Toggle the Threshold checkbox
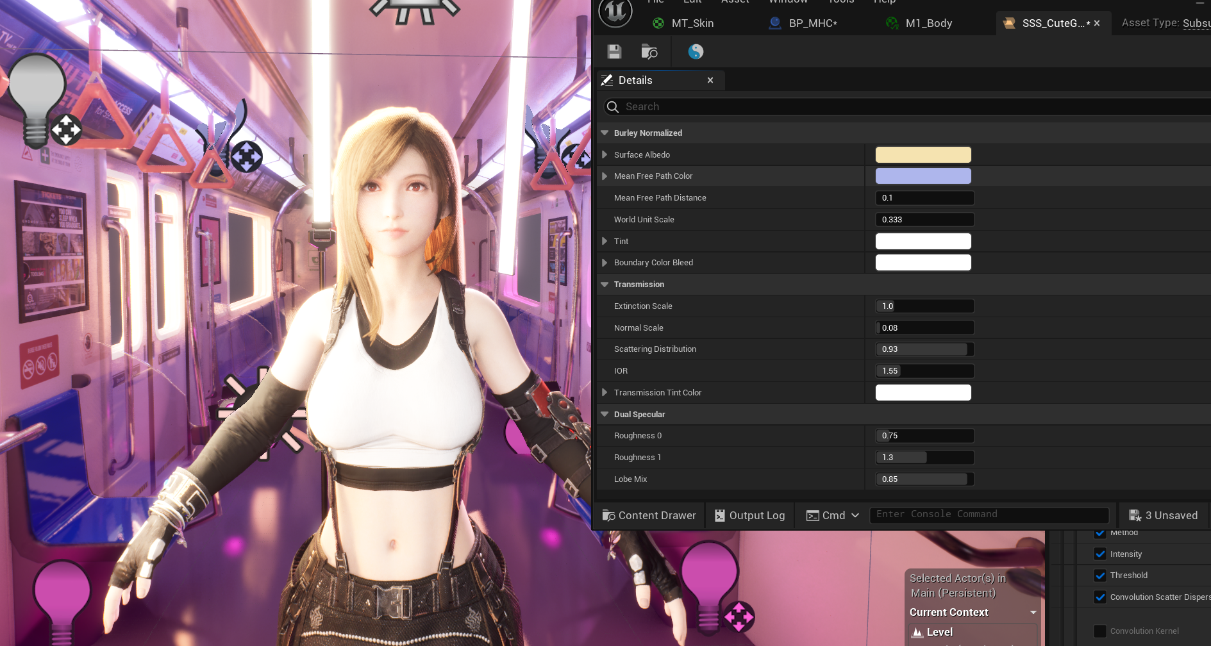 [1100, 576]
